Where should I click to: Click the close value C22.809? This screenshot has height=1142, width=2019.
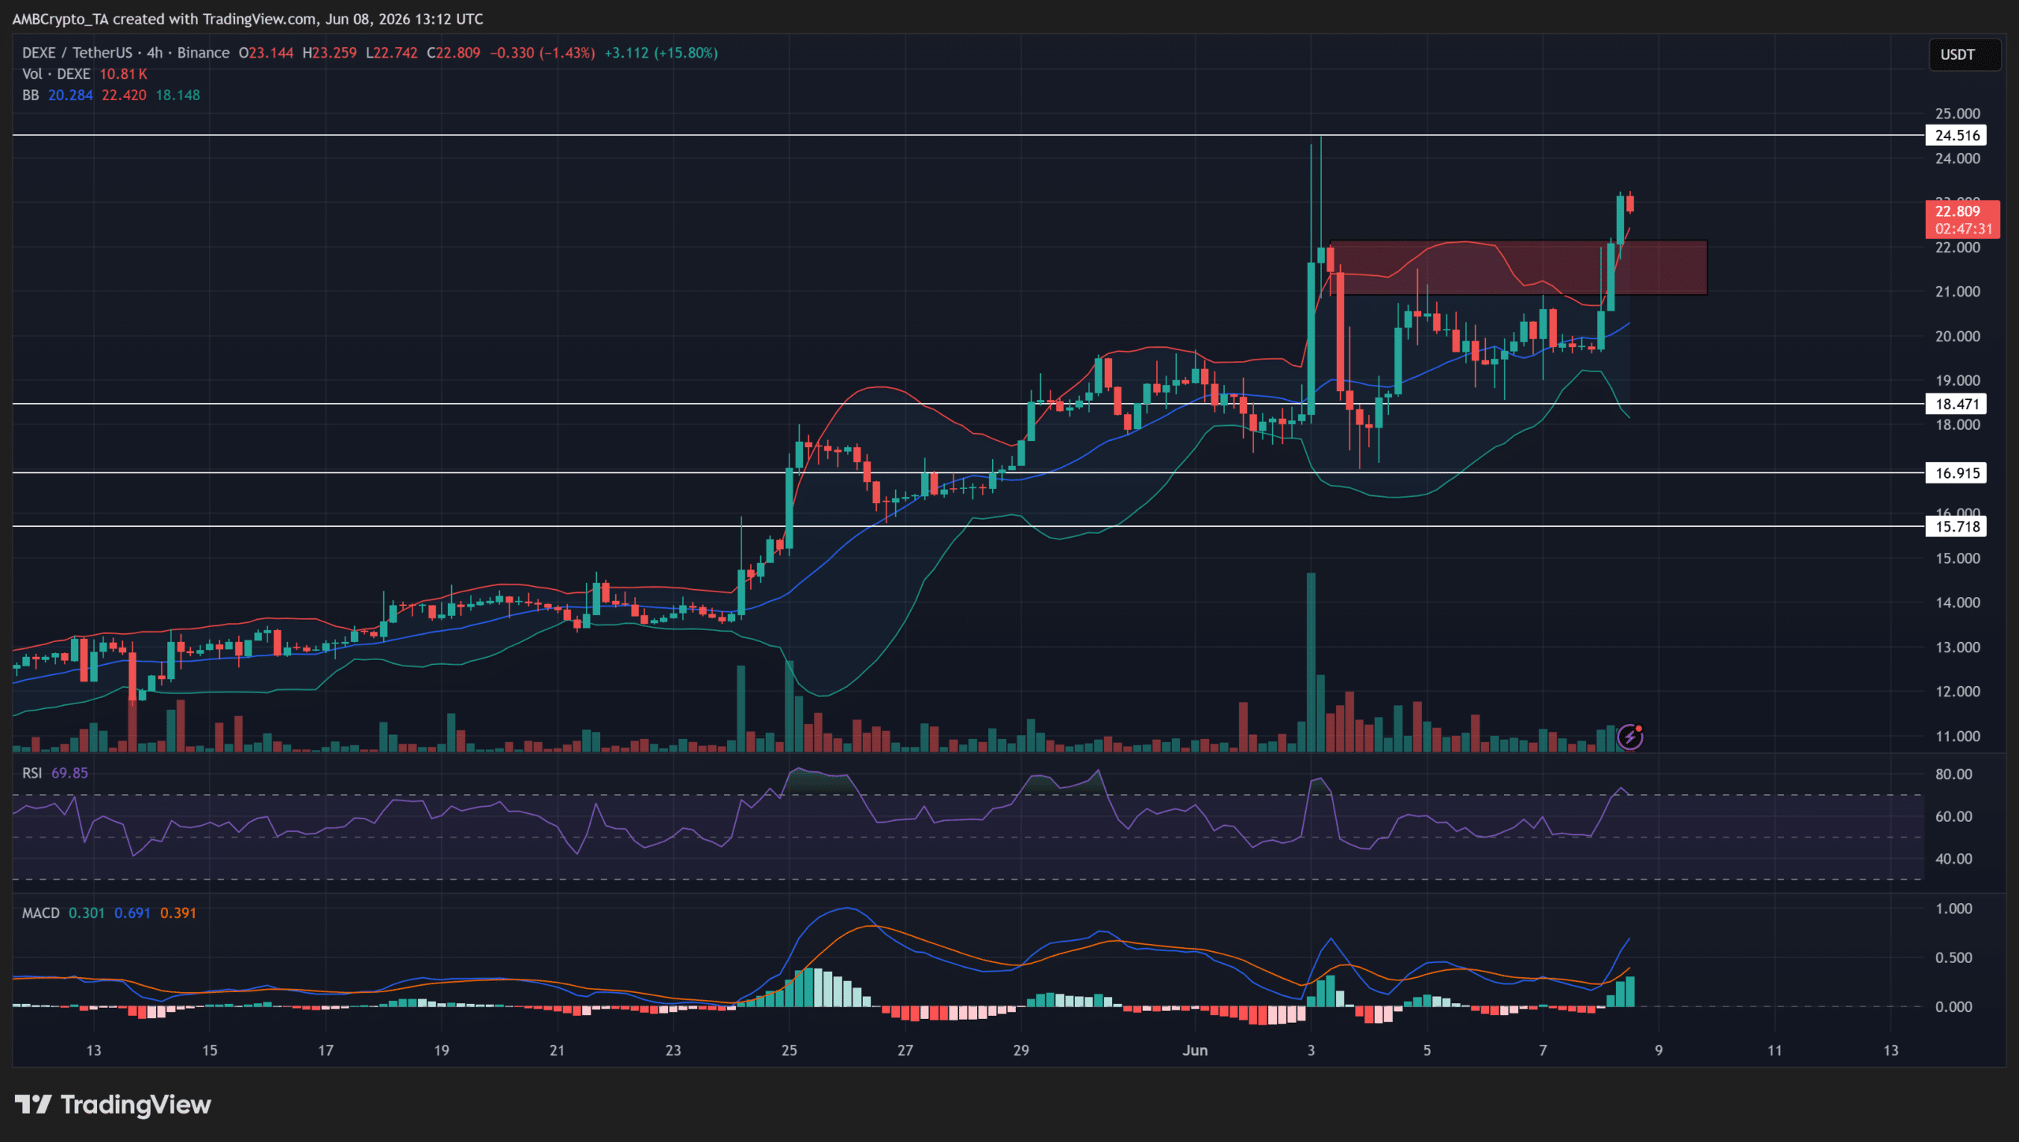click(x=453, y=53)
